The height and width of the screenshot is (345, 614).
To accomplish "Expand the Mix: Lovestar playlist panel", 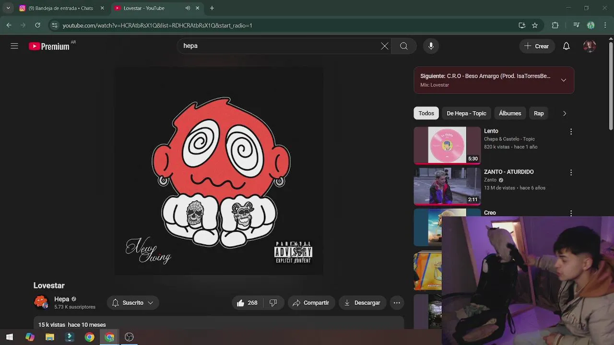I will (x=564, y=80).
